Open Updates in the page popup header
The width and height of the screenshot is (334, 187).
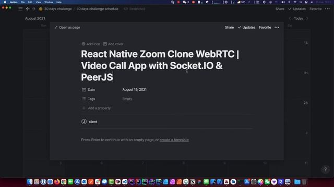pyautogui.click(x=246, y=28)
